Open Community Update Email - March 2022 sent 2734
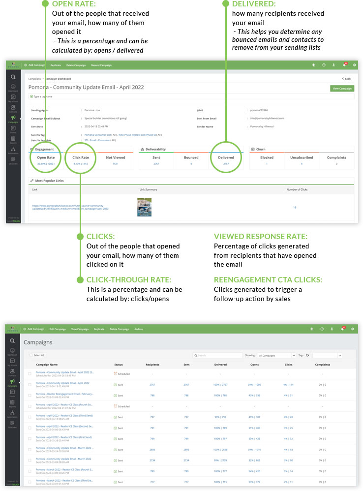The height and width of the screenshot is (491, 363). click(x=63, y=459)
